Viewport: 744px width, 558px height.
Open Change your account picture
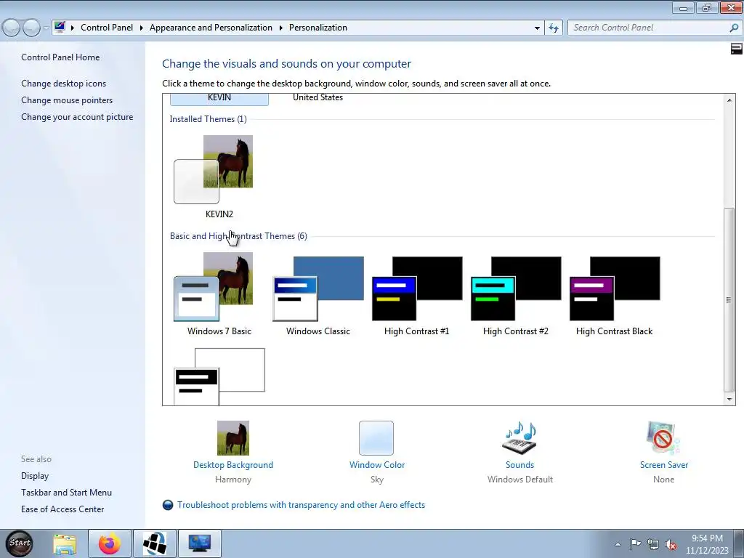point(77,117)
